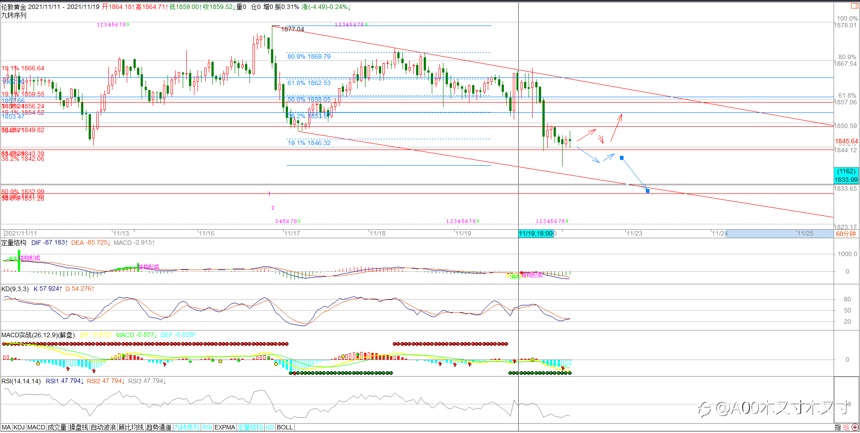Click the 19.1% 1846.32 Fibonacci label
860x433 pixels.
[309, 143]
